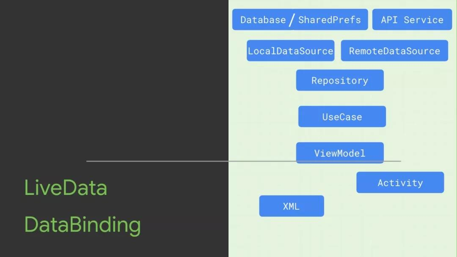457x257 pixels.
Task: Click the XML box
Action: pos(292,206)
